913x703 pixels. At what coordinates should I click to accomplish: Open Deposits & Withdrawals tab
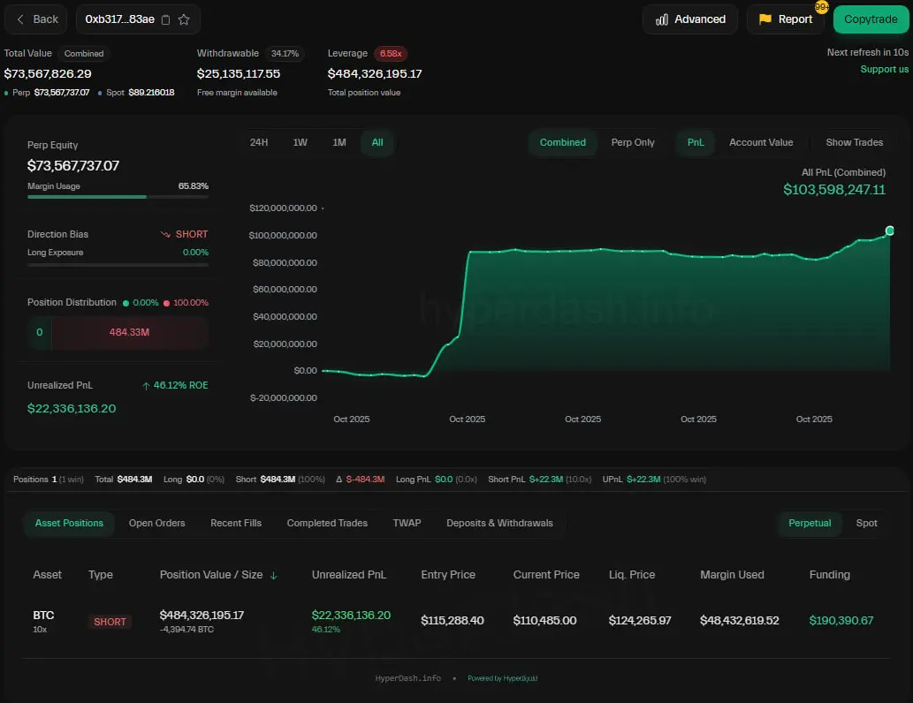[499, 523]
